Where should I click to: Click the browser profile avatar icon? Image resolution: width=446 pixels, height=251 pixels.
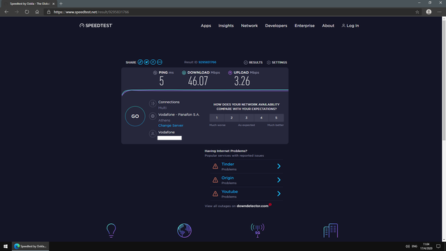429,12
